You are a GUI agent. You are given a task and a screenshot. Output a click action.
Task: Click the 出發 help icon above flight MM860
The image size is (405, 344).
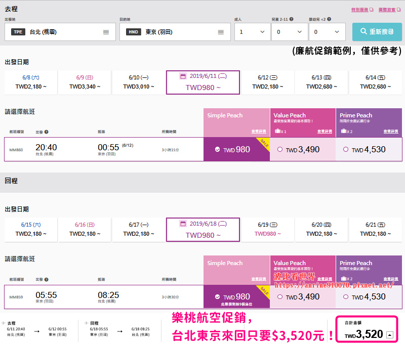(46, 132)
